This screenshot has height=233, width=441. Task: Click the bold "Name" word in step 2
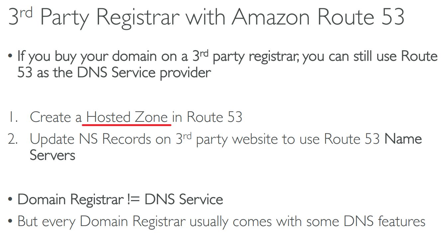(403, 139)
